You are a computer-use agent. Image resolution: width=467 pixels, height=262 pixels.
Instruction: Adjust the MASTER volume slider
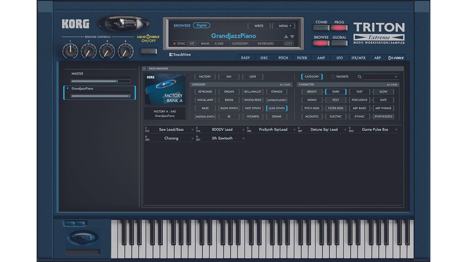click(117, 81)
